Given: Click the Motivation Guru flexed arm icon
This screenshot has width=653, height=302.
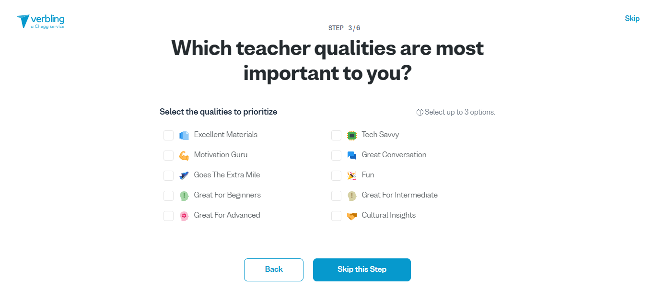Looking at the screenshot, I should click(x=184, y=155).
